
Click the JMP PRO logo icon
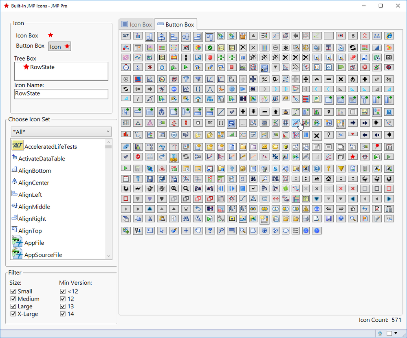(209, 99)
